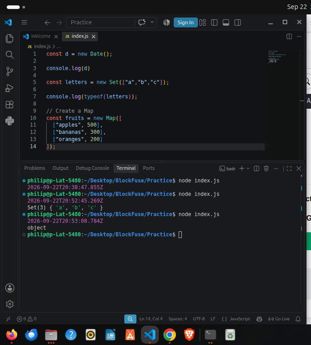Open the Brave browser from dock
Screen dimensions: 311x345
point(189,335)
